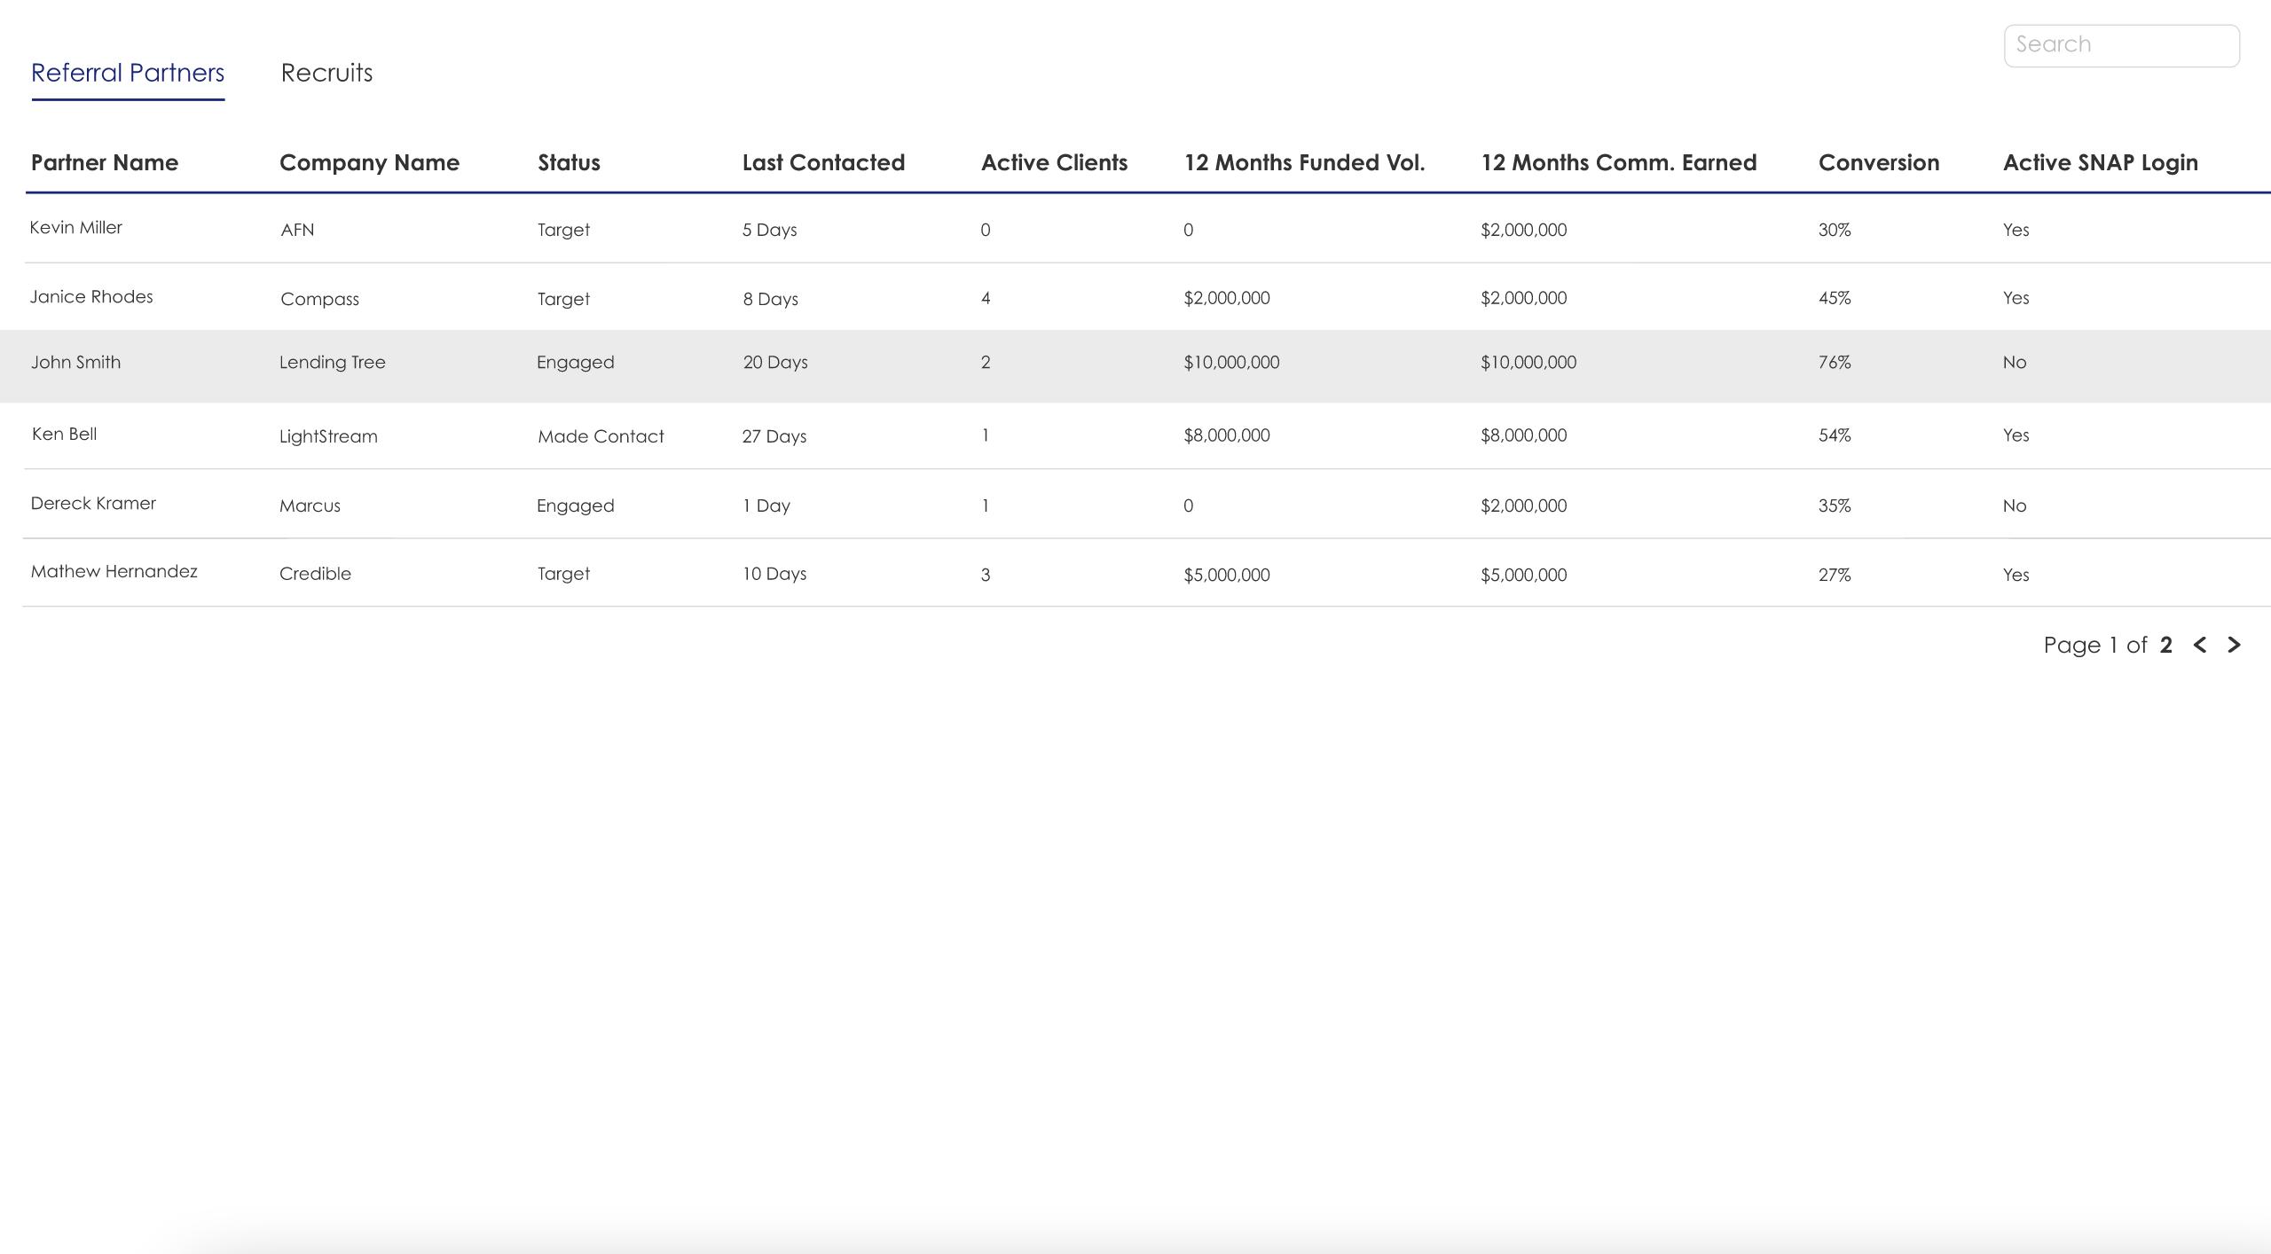
Task: Sort by Conversion column header
Action: coord(1878,162)
